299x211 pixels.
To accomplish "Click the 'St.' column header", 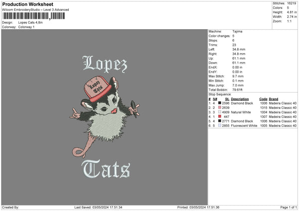I will [x=227, y=99].
